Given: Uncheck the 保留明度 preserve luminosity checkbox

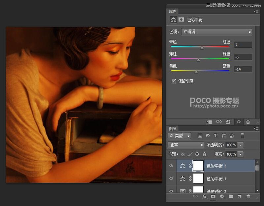Looking at the screenshot, I should click(174, 81).
